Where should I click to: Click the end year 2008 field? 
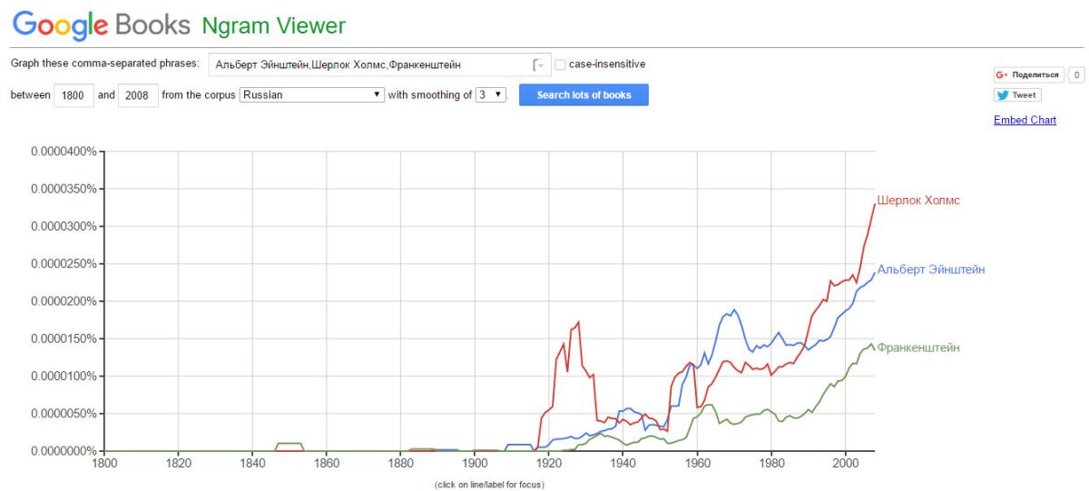pos(136,95)
